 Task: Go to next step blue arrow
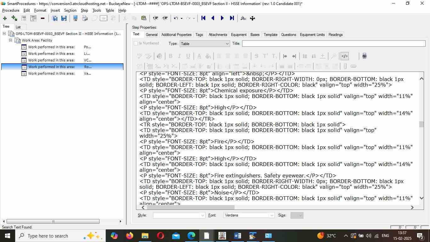tap(222, 18)
